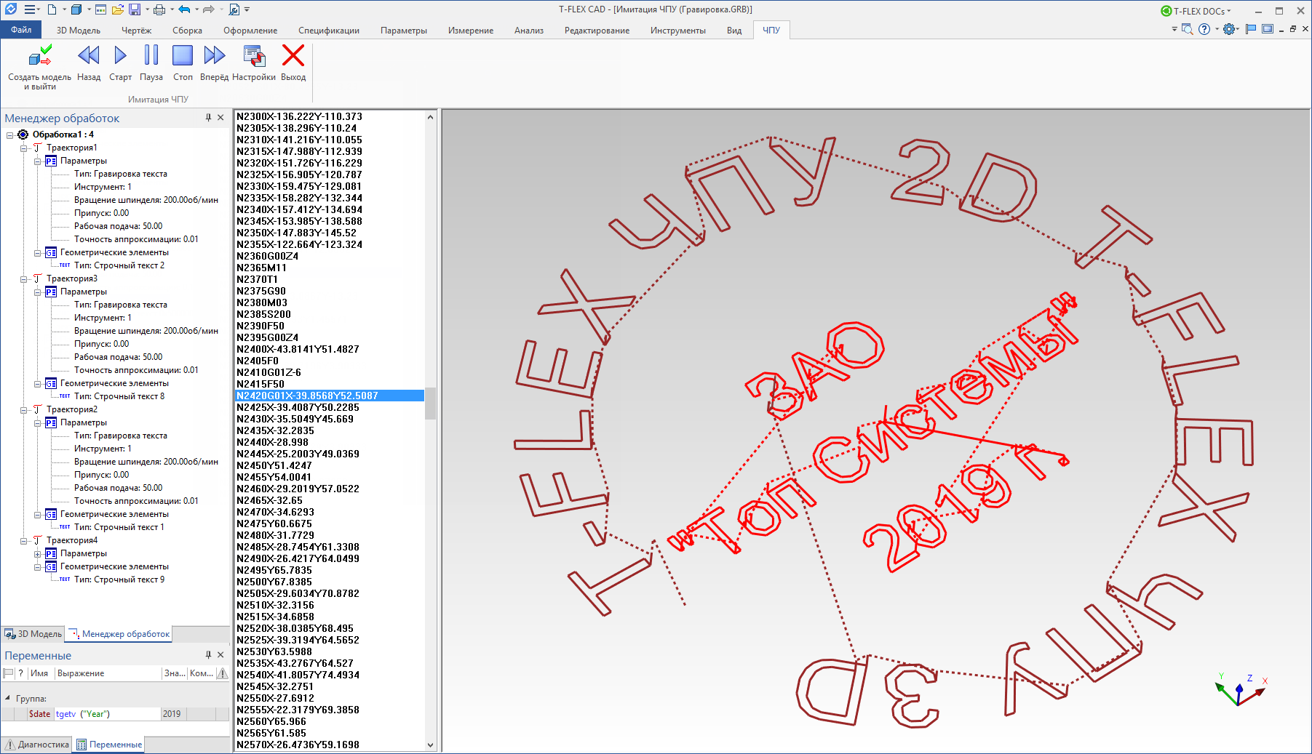This screenshot has height=754, width=1312.
Task: Save document with floppy disk icon
Action: [135, 9]
